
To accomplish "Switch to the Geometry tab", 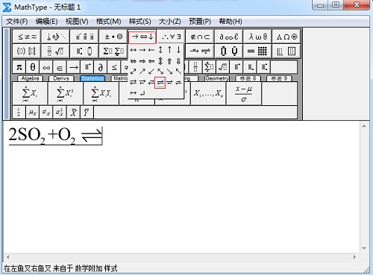I will 216,78.
